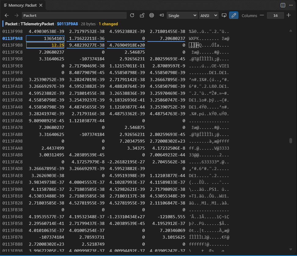Click ANSI text containing 'OE-VIE1'
The image size is (297, 256).
pyautogui.click(x=209, y=66)
